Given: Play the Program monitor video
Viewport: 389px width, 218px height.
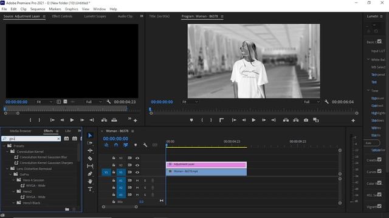Looking at the screenshot, I should [x=253, y=120].
